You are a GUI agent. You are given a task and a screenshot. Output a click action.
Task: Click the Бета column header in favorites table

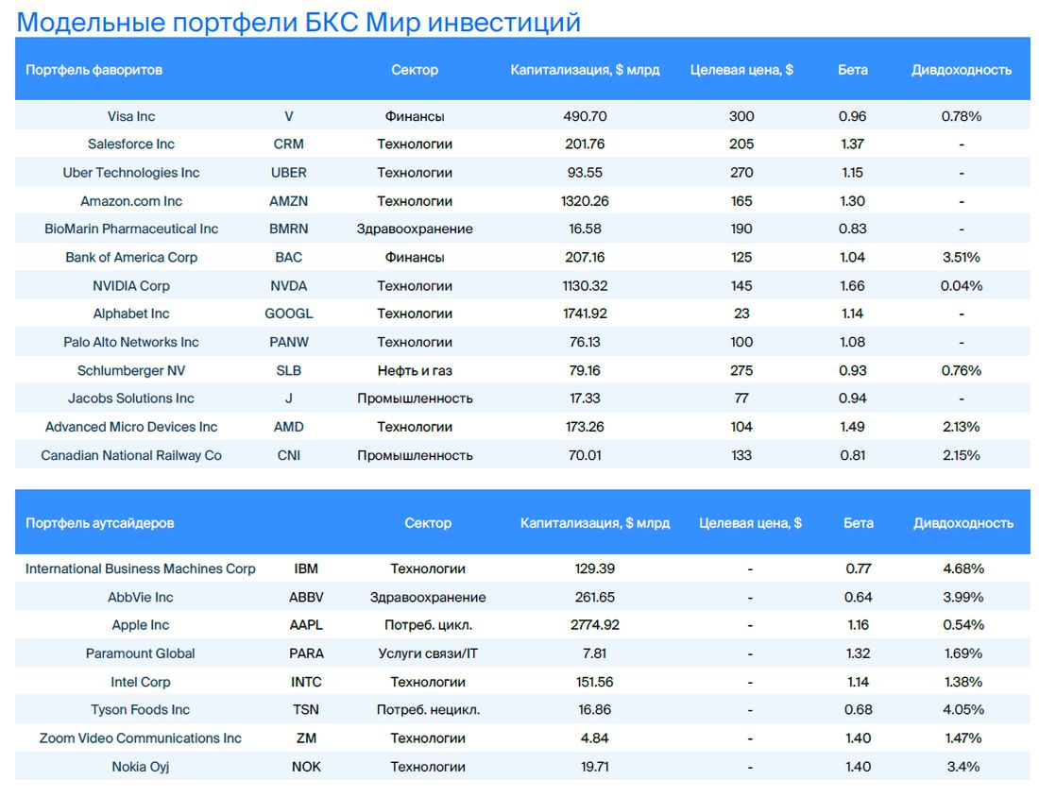(x=852, y=70)
